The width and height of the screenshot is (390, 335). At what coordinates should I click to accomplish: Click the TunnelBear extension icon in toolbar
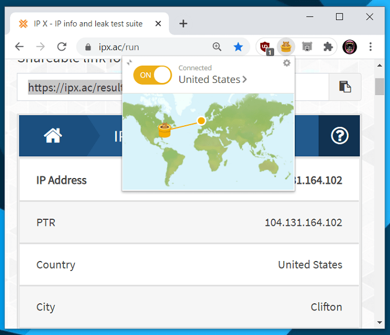[286, 47]
